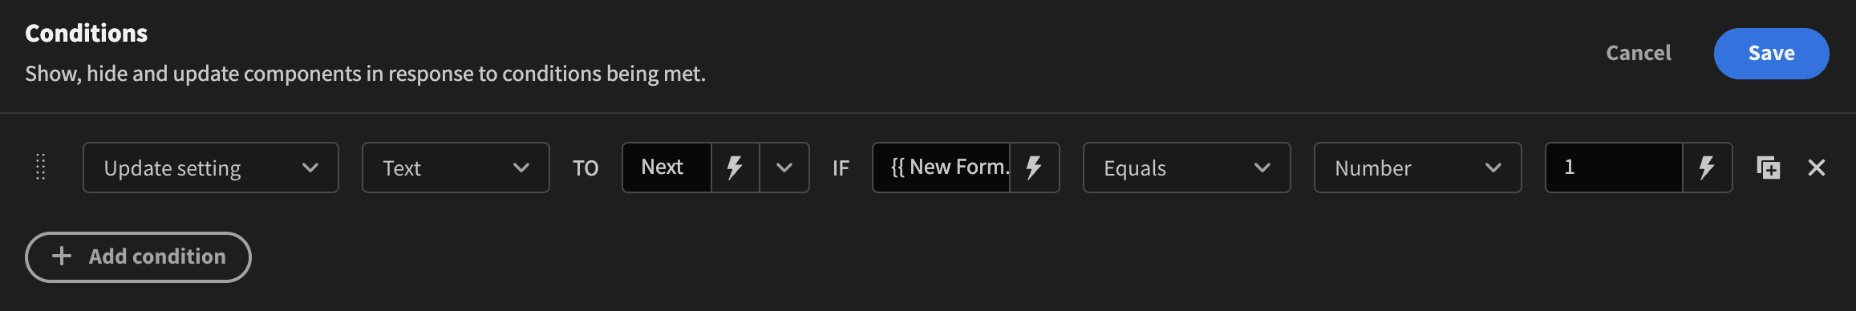Focus the comparison value field containing 1
The image size is (1856, 311).
pos(1614,168)
